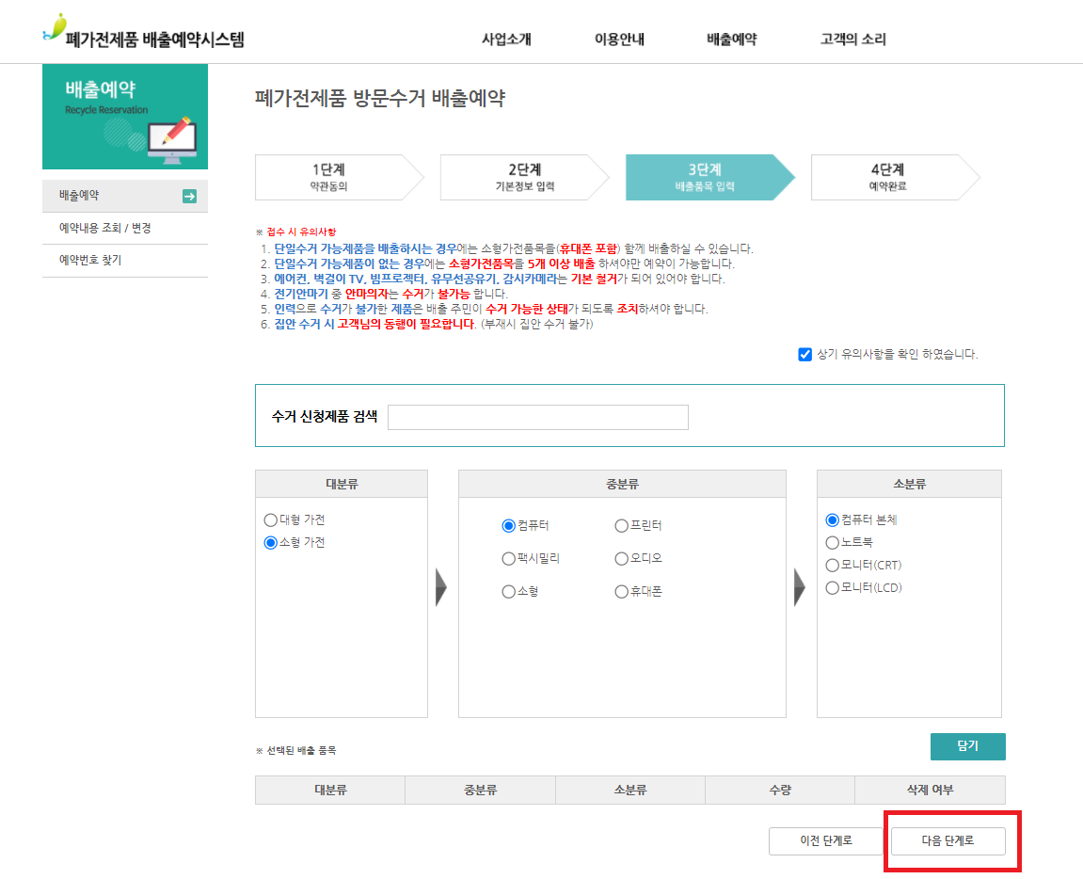
Task: Select 모니터(CRT) in 소분류
Action: [833, 566]
